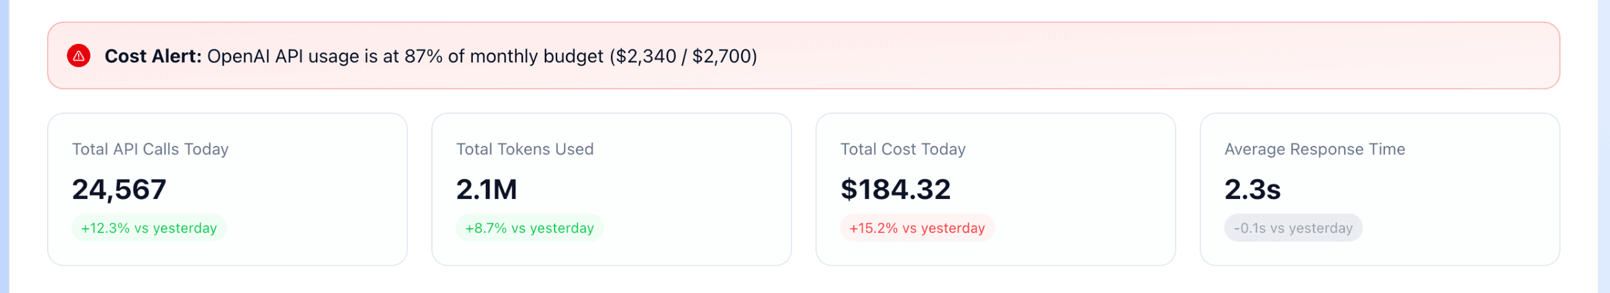1610x293 pixels.
Task: Click the bold "Cost Alert:" label
Action: tap(152, 56)
